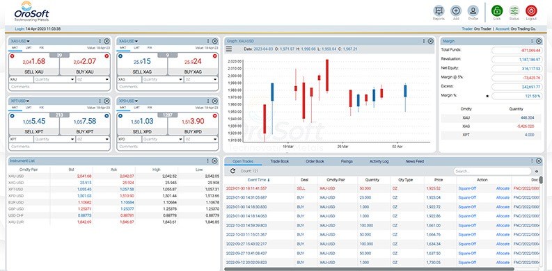Select MKT order type in XPT-USD panel
This screenshot has height=271, width=552.
tap(15, 107)
